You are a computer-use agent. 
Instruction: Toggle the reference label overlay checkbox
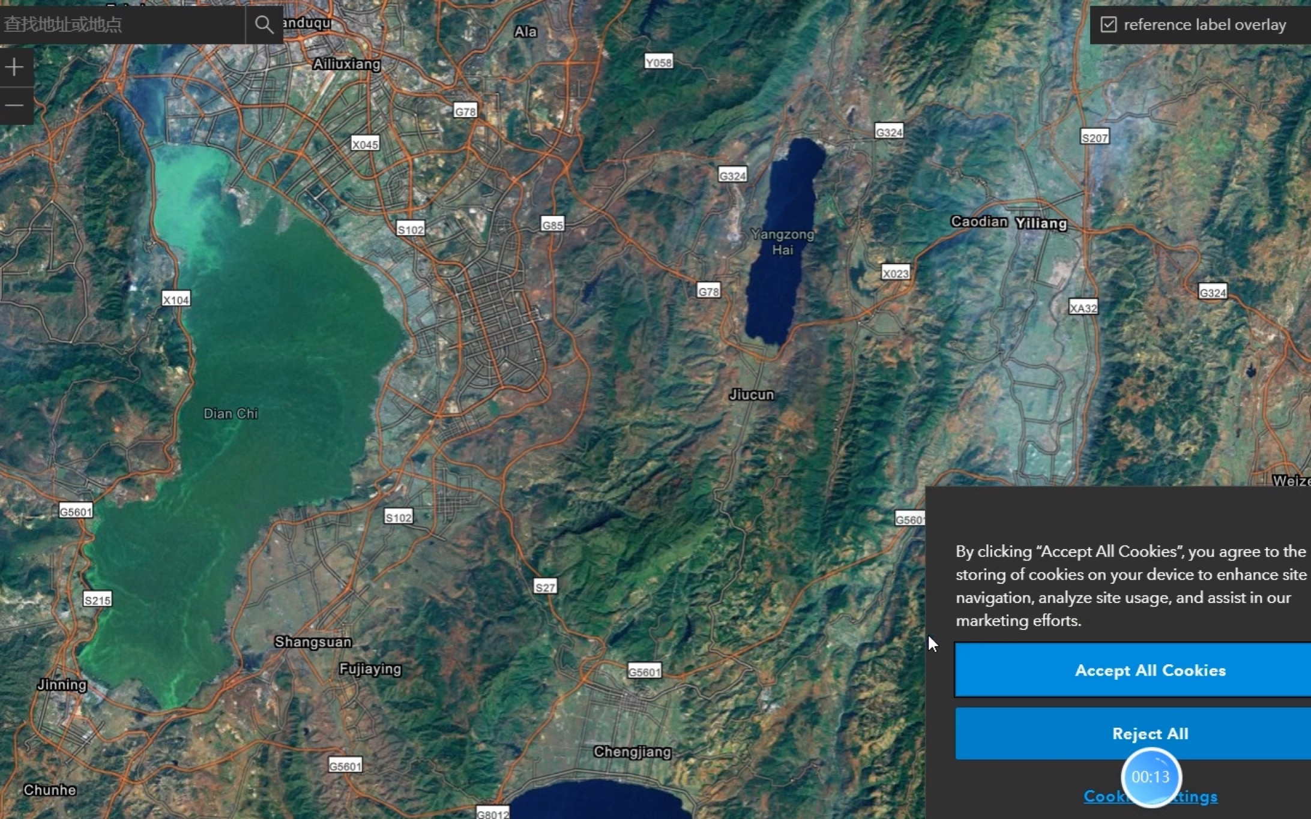coord(1108,25)
